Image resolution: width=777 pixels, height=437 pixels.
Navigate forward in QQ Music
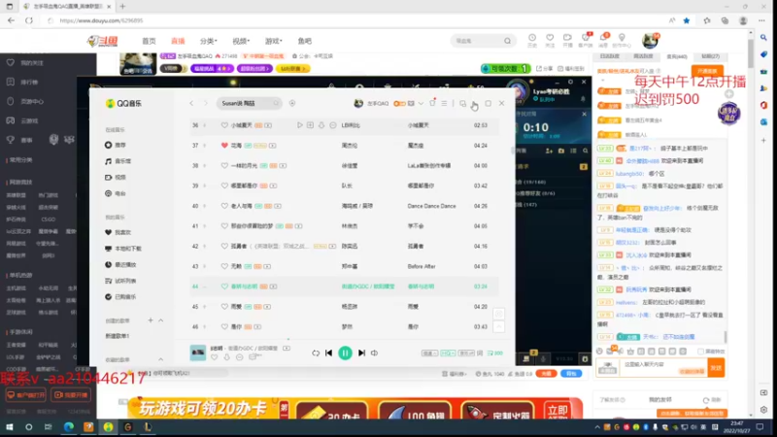[x=206, y=103]
